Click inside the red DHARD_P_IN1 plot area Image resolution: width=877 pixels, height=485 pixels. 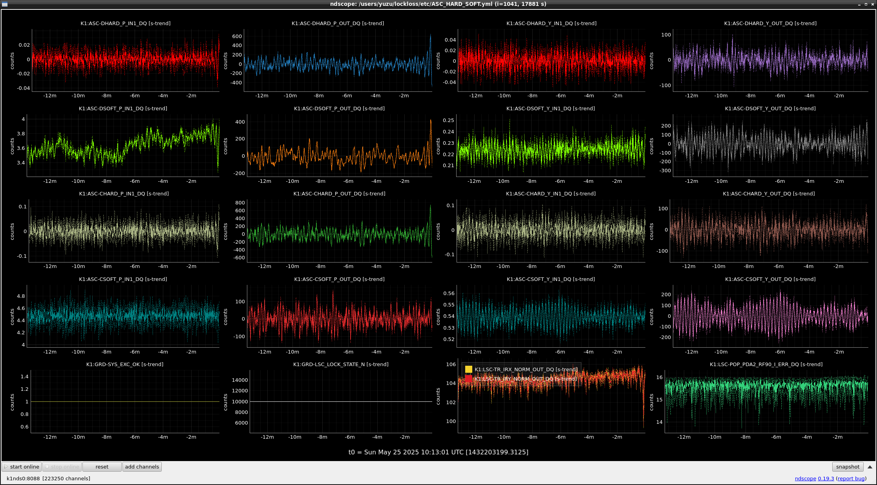coord(126,60)
